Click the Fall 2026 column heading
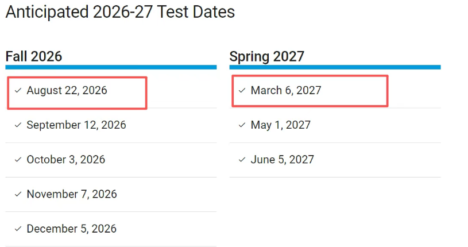 click(34, 56)
